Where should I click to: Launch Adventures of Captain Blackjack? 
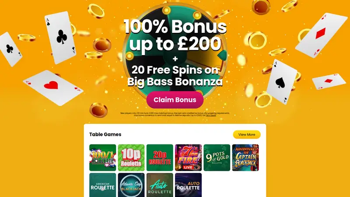(245, 158)
